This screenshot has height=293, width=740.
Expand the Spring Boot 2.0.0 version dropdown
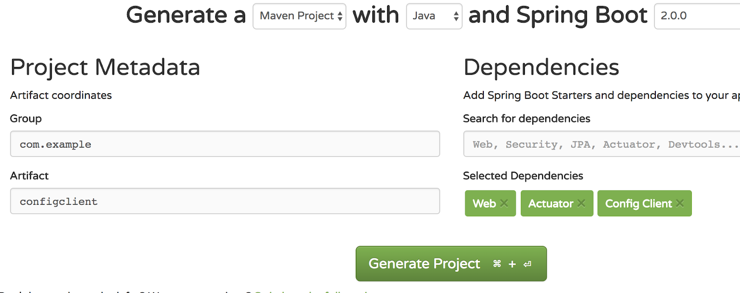tap(697, 16)
